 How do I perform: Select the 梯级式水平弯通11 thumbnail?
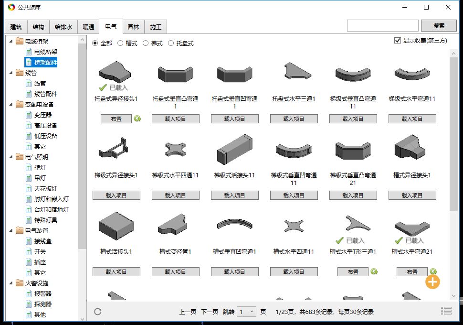(x=412, y=74)
